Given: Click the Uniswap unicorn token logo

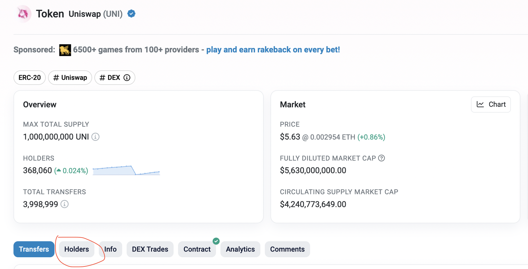Looking at the screenshot, I should (24, 14).
